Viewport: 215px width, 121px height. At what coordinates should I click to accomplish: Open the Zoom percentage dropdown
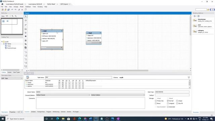(10, 16)
